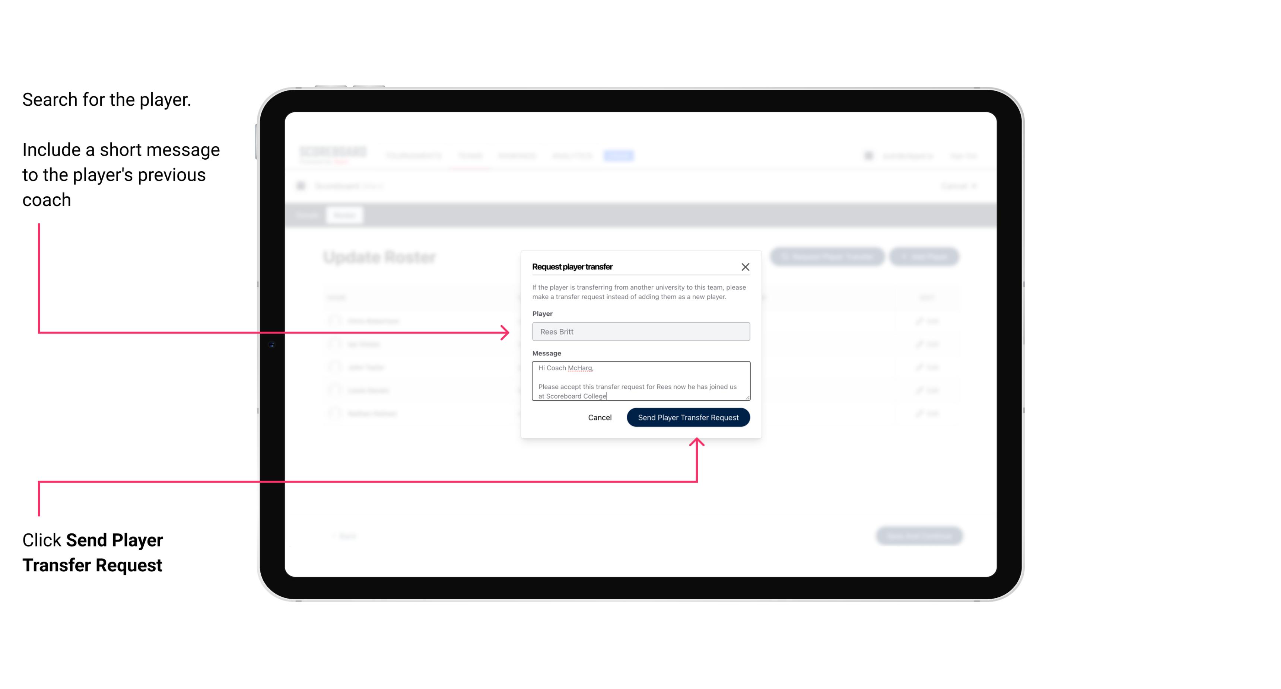Click the notification bell icon top right
This screenshot has width=1281, height=689.
coord(868,155)
